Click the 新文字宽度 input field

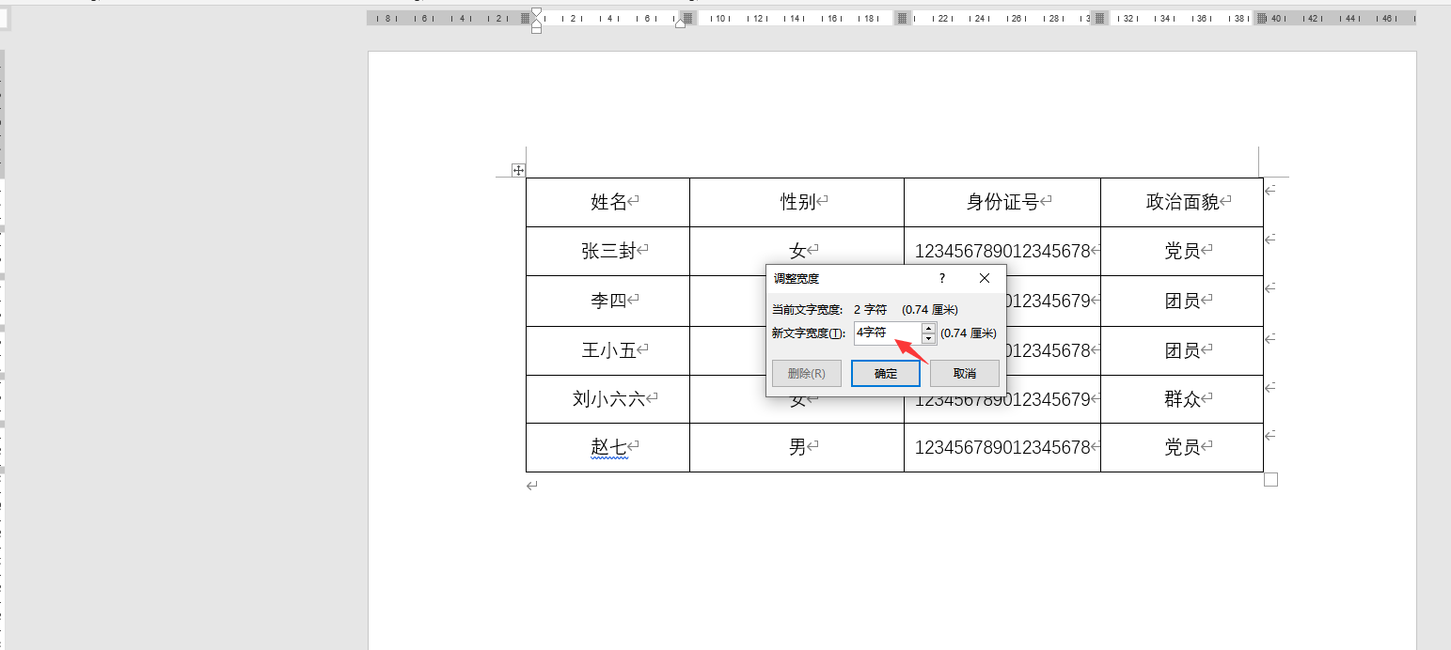(x=887, y=333)
